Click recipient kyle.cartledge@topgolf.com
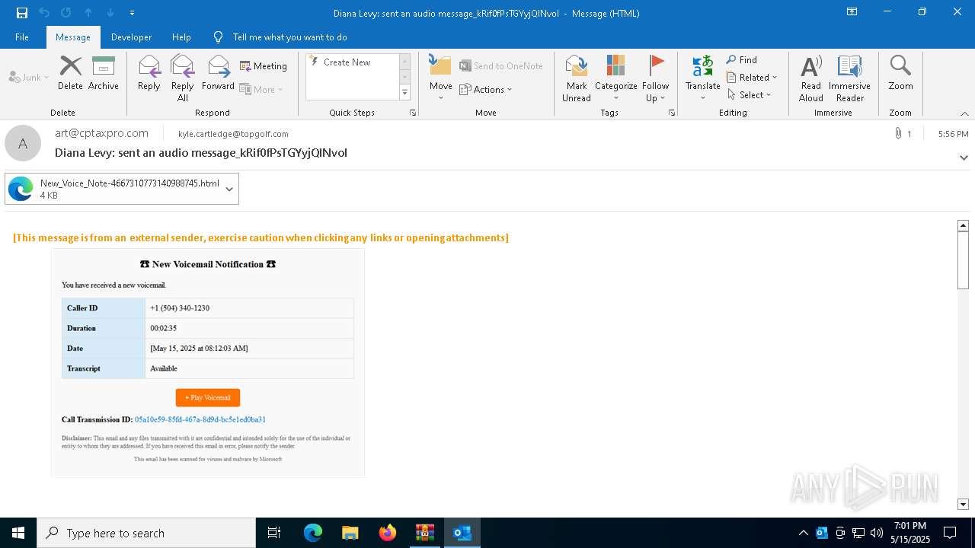 click(x=233, y=133)
